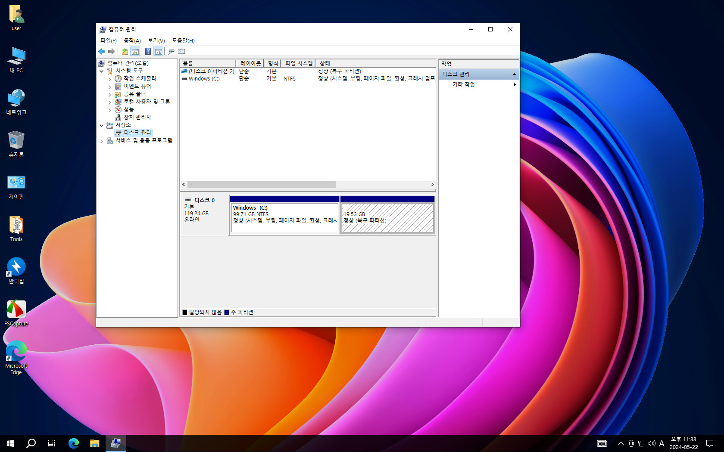Open taskbar Search magnifier icon
Viewport: 724px width, 452px height.
[x=31, y=443]
